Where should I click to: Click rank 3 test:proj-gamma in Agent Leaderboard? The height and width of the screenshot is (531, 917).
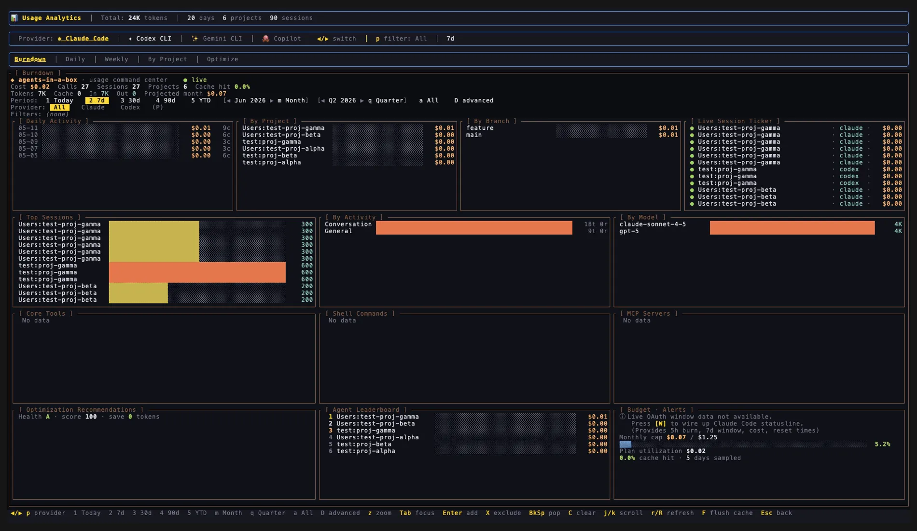(467, 431)
